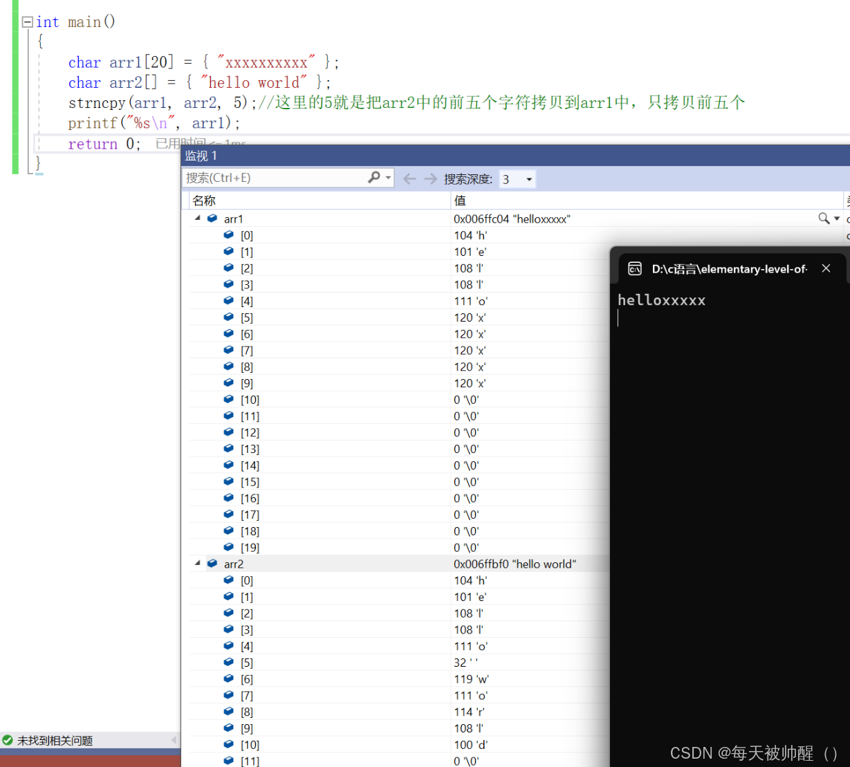Click the horizontal scrollbar left arrow near status bar

174,740
